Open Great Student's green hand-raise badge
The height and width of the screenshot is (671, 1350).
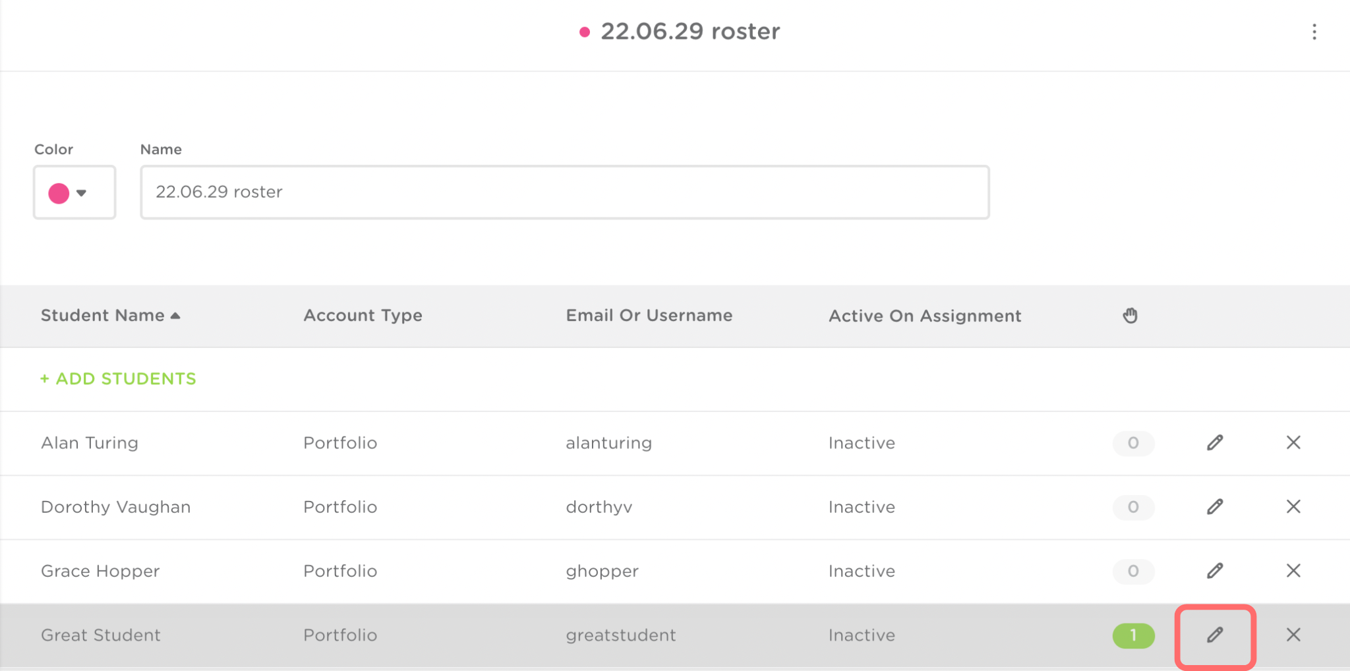tap(1133, 635)
